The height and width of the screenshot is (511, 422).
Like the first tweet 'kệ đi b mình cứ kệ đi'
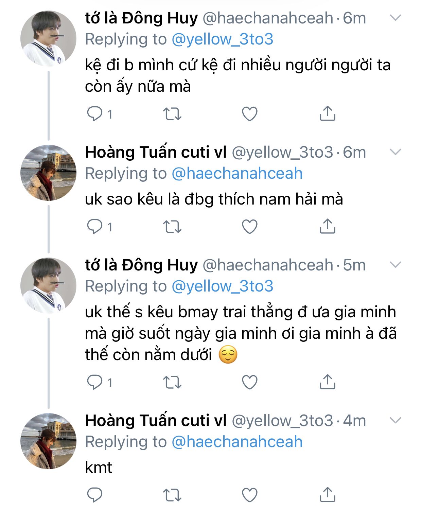[x=250, y=114]
